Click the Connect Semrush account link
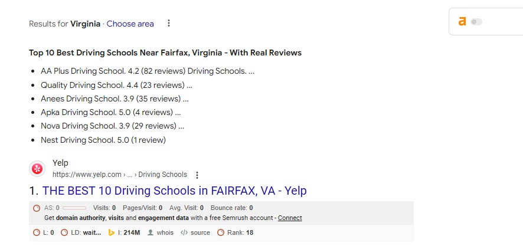This screenshot has height=246, width=523. 290,218
